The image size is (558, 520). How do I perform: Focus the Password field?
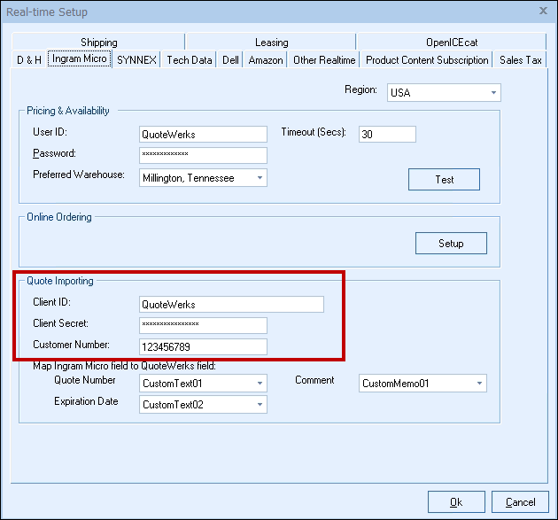click(203, 156)
